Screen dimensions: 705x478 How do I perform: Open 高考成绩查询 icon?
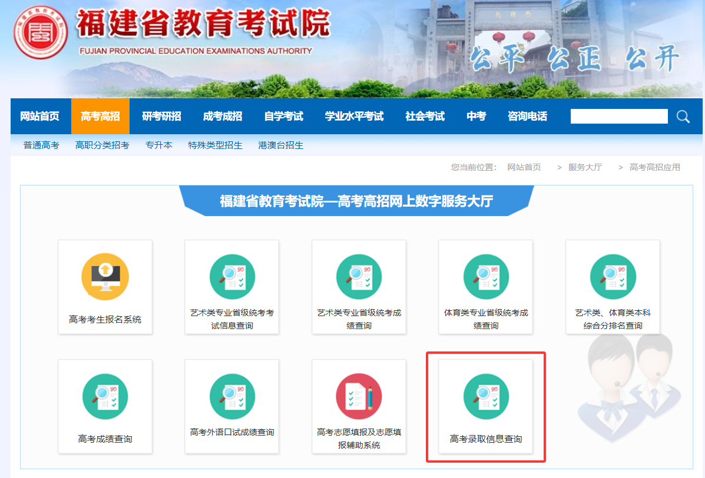pos(105,396)
